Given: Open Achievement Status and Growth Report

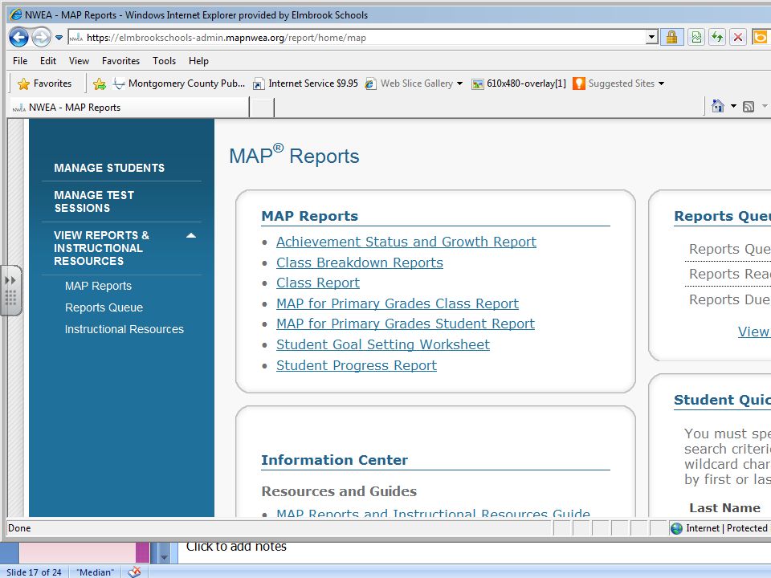Looking at the screenshot, I should click(x=406, y=242).
